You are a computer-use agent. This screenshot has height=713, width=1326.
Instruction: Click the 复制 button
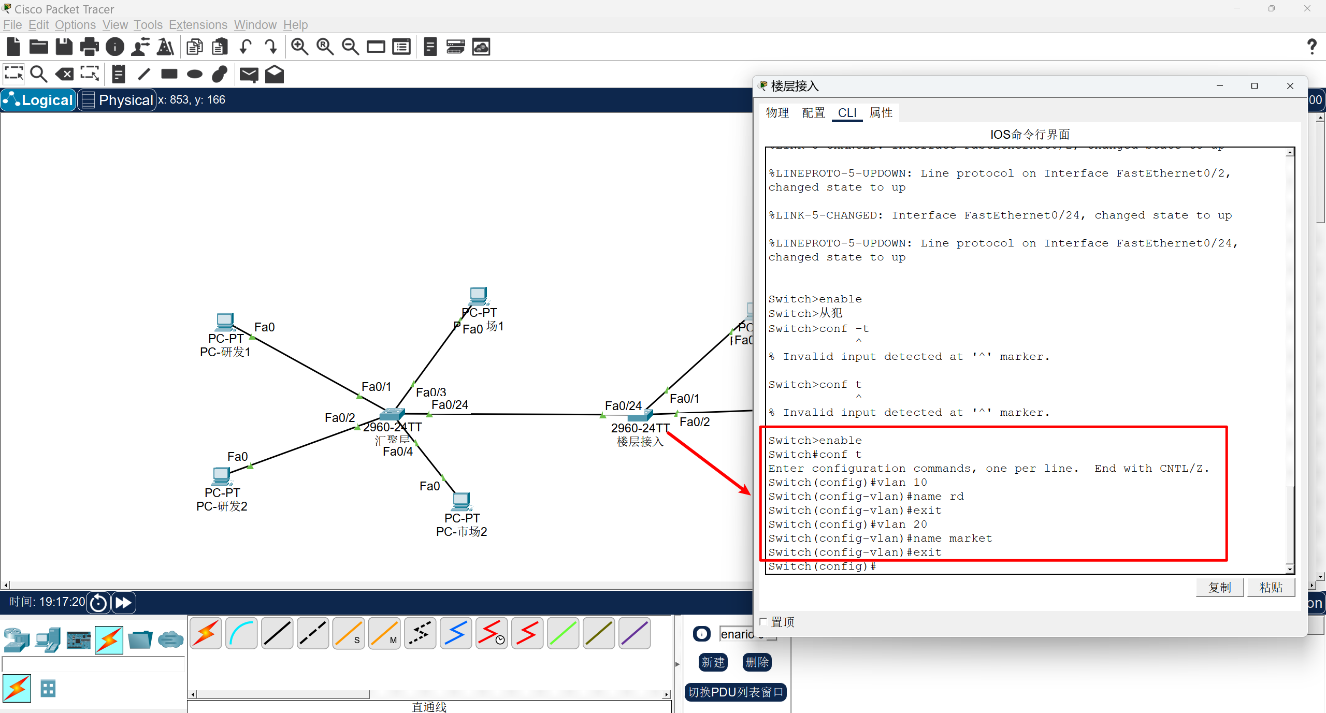[x=1220, y=587]
